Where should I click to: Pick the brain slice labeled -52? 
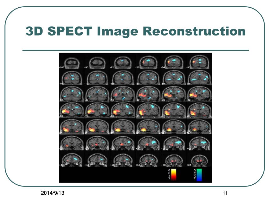tap(72, 94)
